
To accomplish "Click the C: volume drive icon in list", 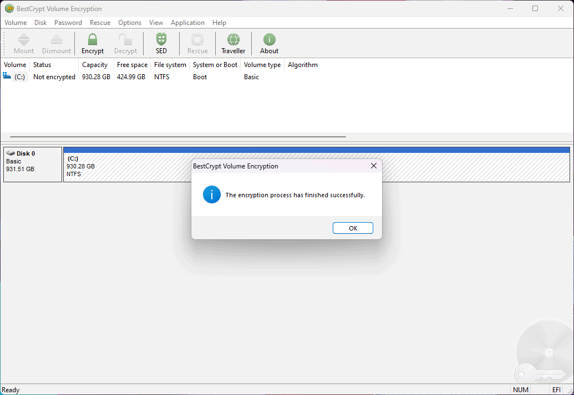I will click(x=7, y=76).
